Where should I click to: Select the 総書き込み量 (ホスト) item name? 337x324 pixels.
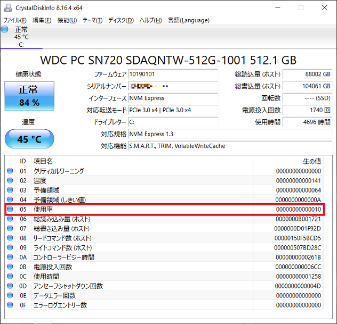tap(61, 229)
